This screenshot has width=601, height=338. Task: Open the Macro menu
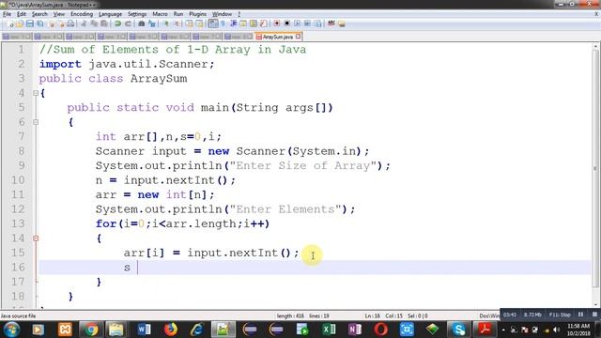160,14
